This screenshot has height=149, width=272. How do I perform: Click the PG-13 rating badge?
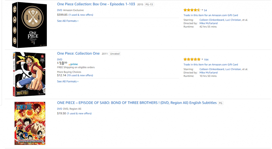[x=149, y=4]
